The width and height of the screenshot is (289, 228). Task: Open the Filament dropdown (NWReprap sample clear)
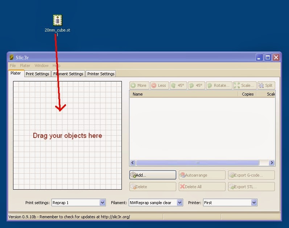coord(156,203)
